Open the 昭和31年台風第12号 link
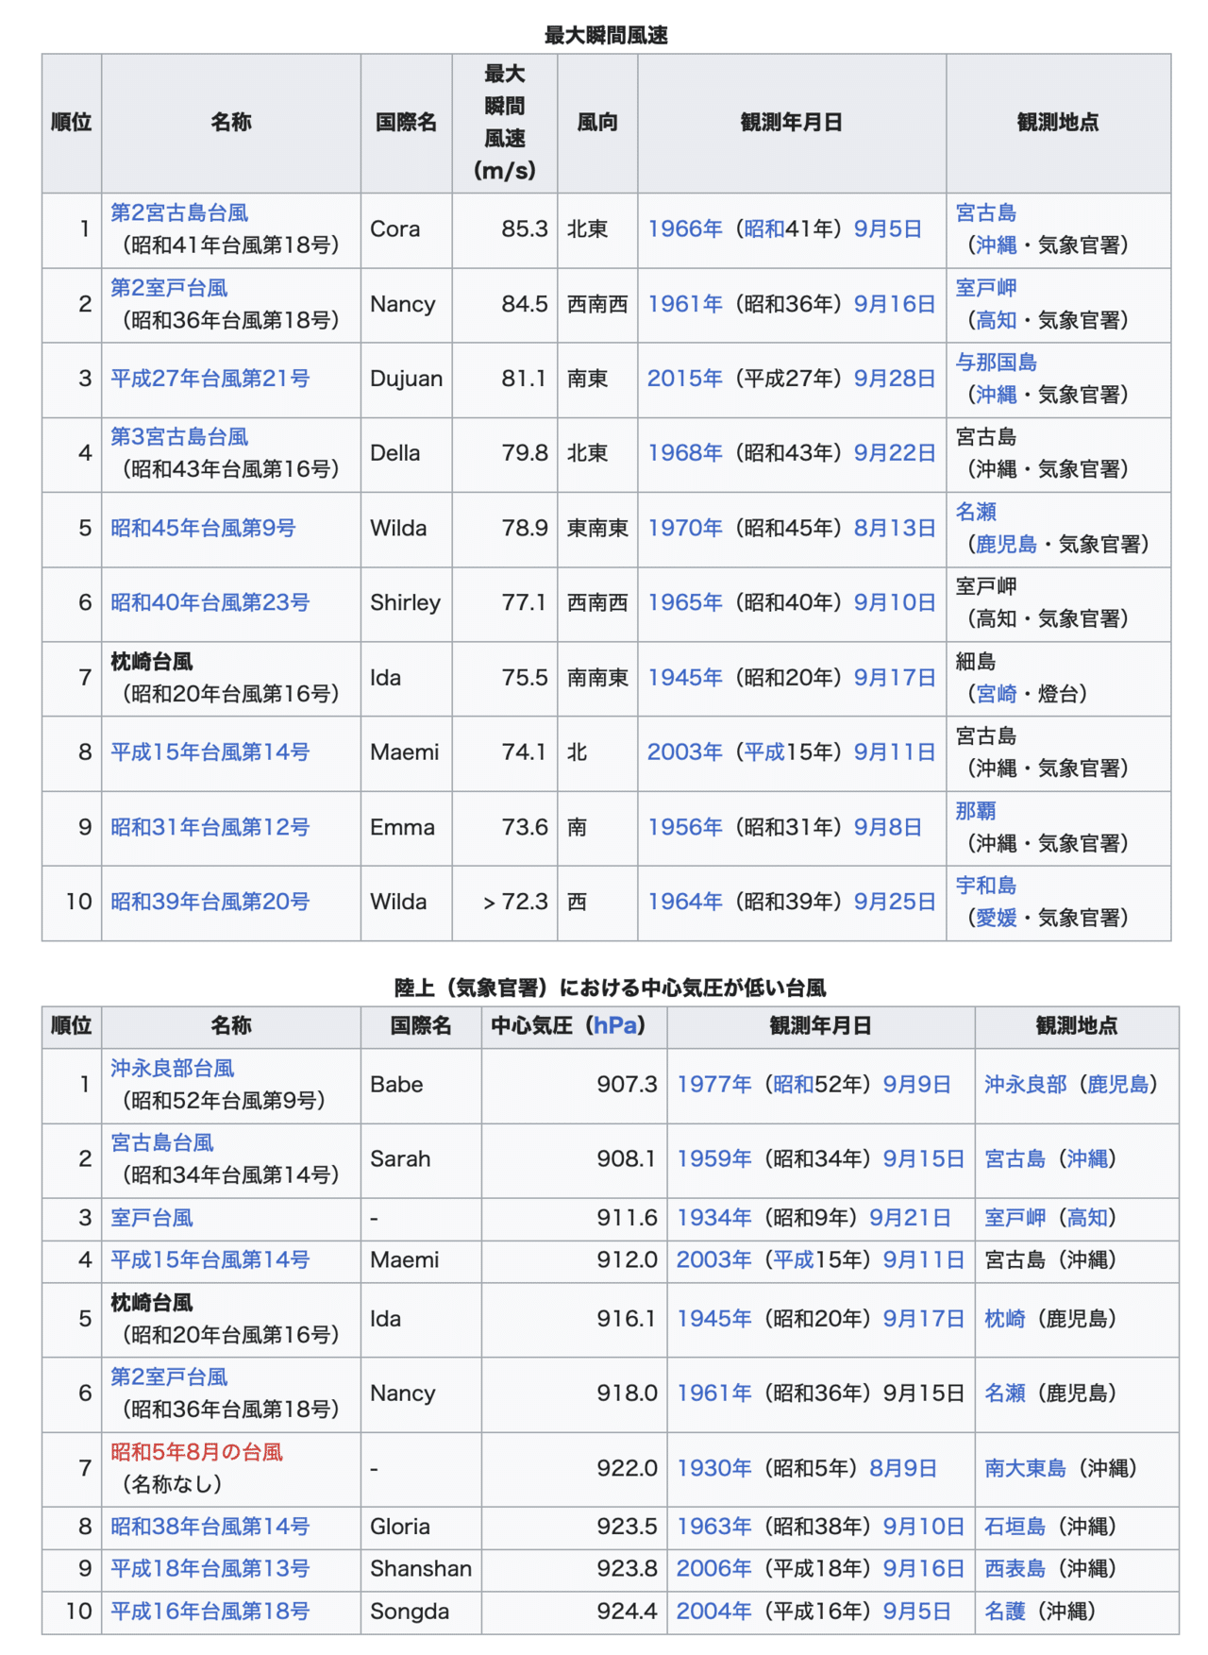1208x1655 pixels. point(210,827)
